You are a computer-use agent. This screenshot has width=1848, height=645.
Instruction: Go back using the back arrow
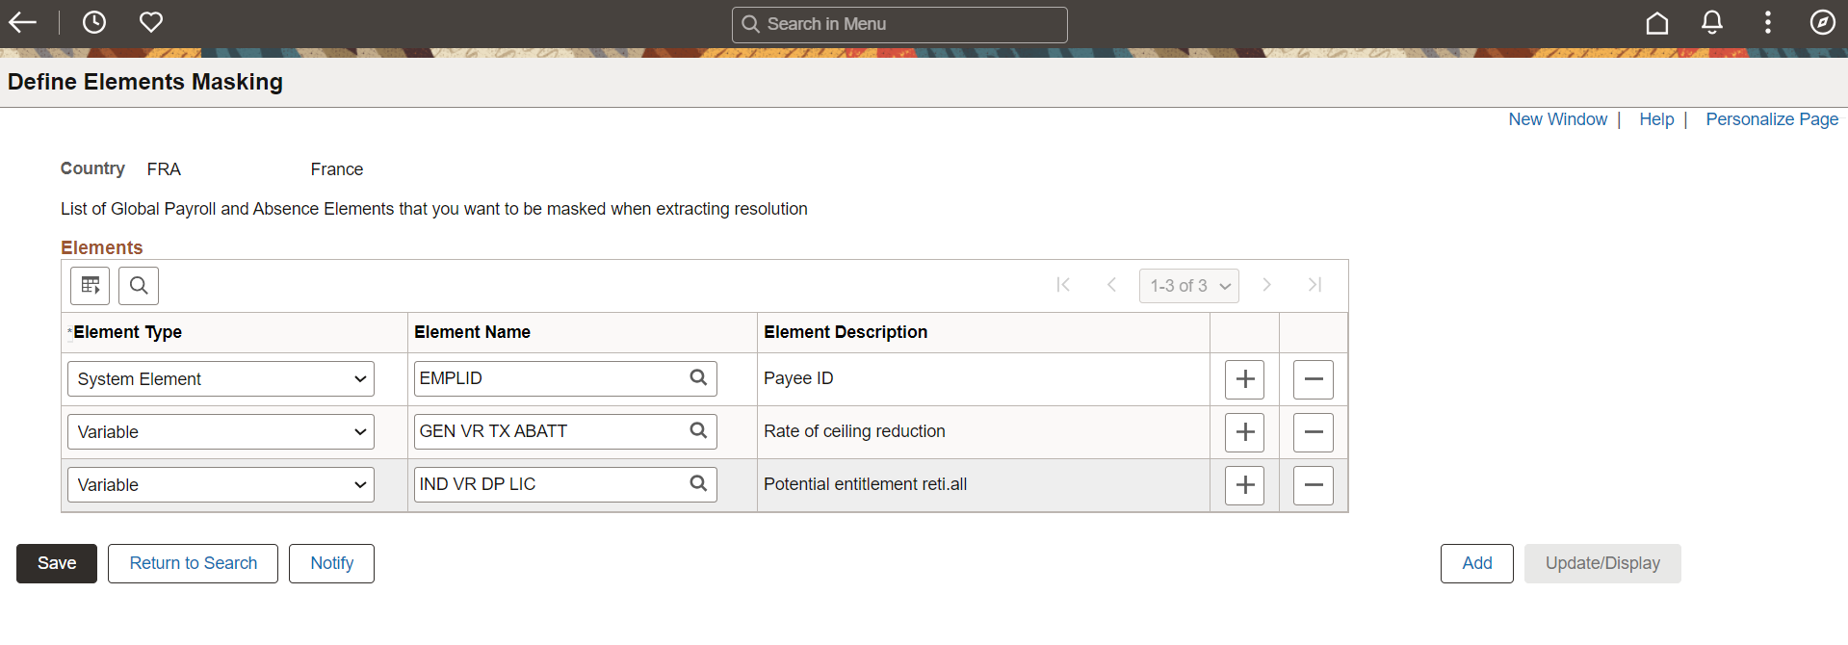pyautogui.click(x=22, y=22)
